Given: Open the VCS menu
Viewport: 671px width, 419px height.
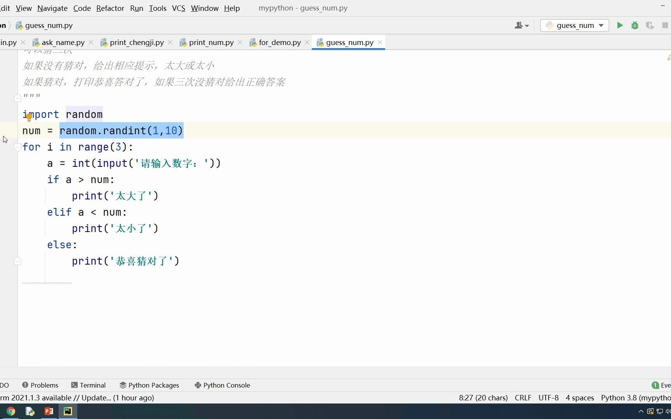Looking at the screenshot, I should (x=179, y=8).
